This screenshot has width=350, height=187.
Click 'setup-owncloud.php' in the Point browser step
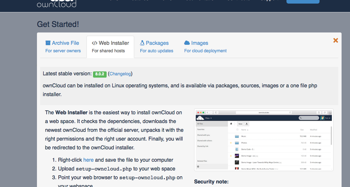pos(147,178)
